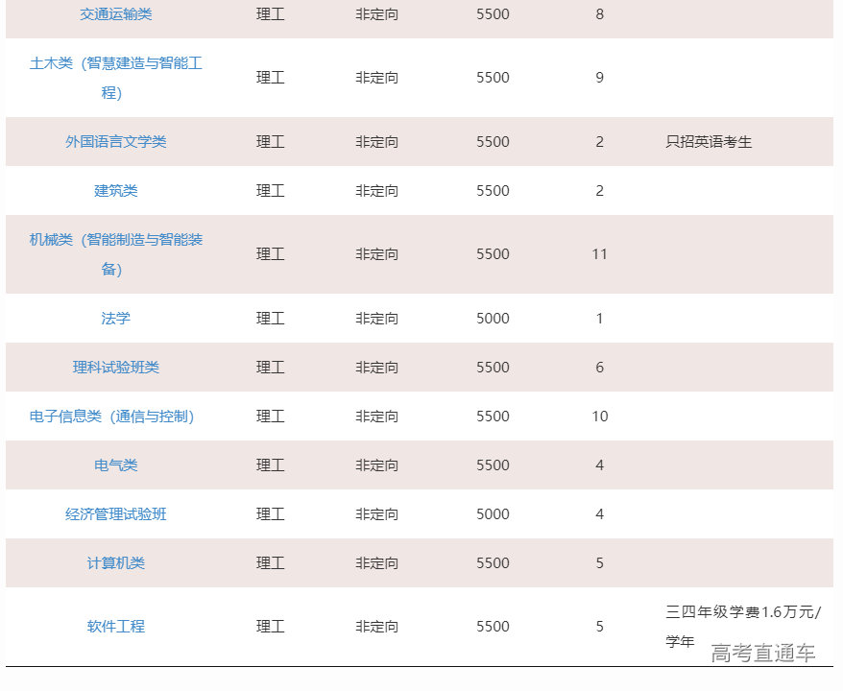The width and height of the screenshot is (843, 691).
Task: Open the 理科试验班类 link
Action: click(x=115, y=368)
